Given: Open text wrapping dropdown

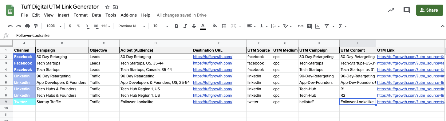Looking at the screenshot, I should tap(275, 26).
